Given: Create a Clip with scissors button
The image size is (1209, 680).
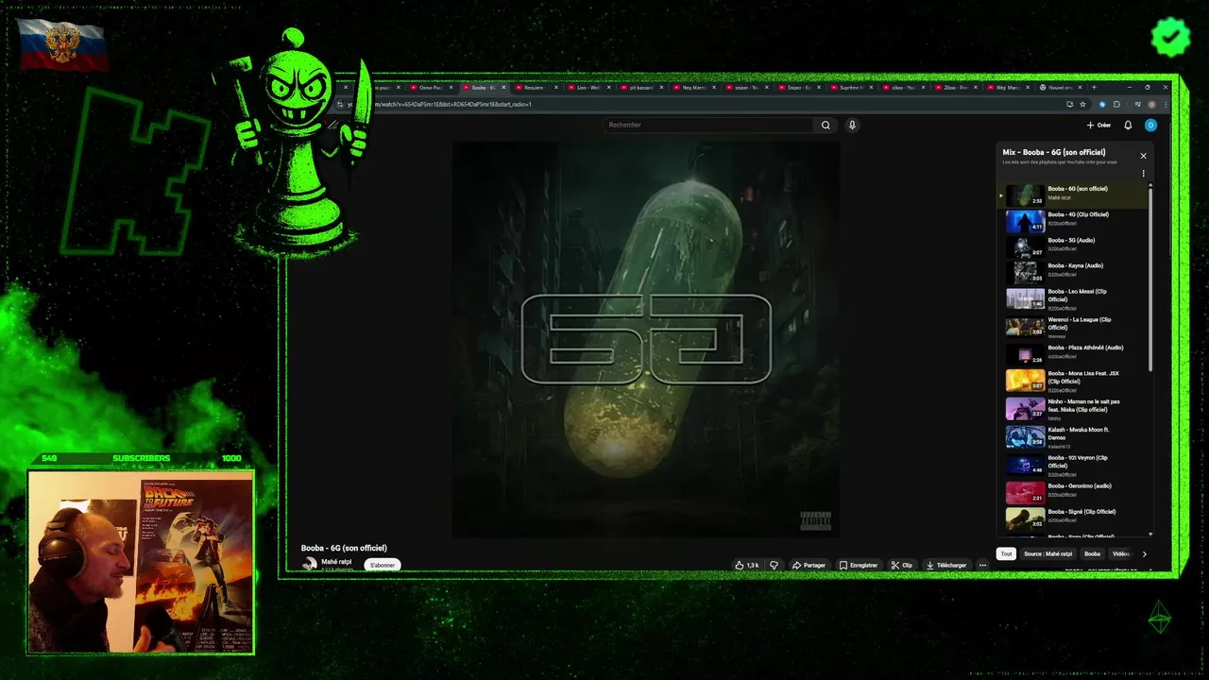Looking at the screenshot, I should [x=902, y=565].
